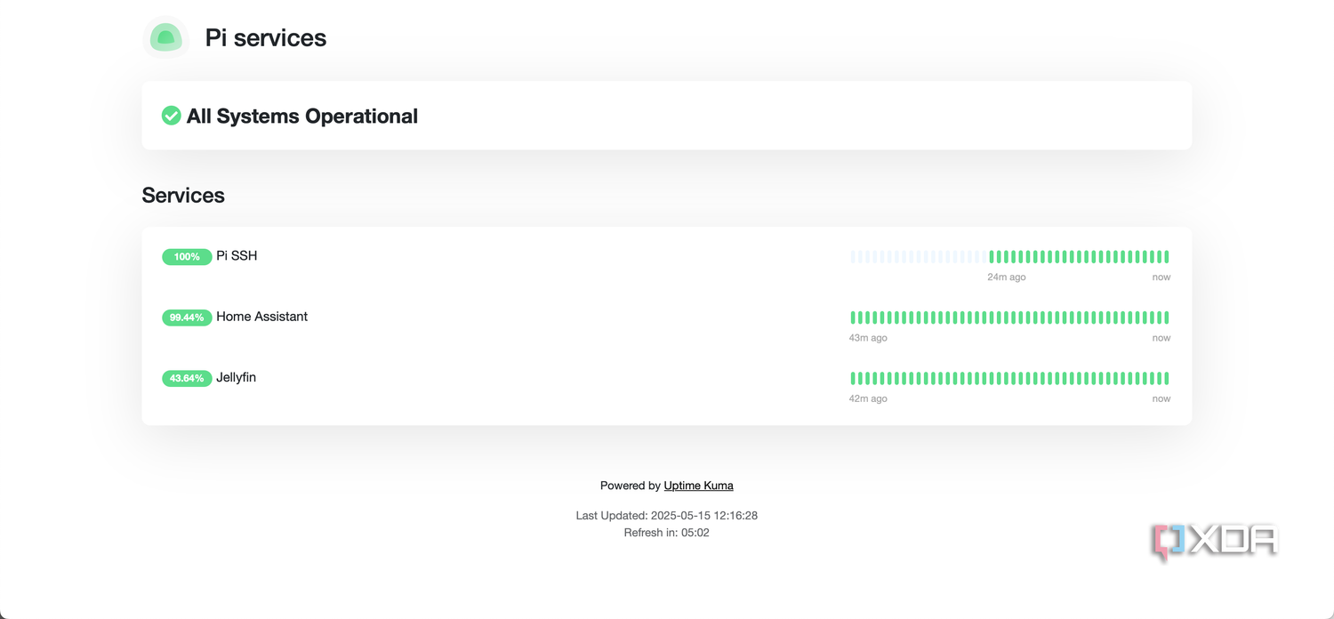Click the Jellyfin heartbeat bar
Image resolution: width=1334 pixels, height=619 pixels.
1009,378
